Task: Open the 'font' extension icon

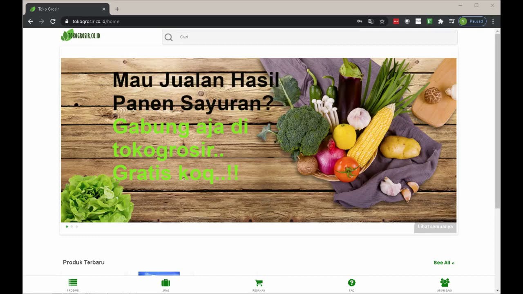Action: coord(418,21)
